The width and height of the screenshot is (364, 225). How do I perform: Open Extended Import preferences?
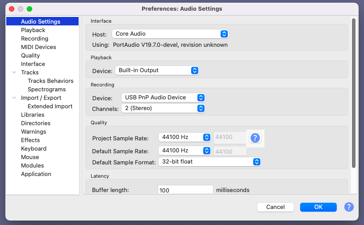pyautogui.click(x=50, y=106)
